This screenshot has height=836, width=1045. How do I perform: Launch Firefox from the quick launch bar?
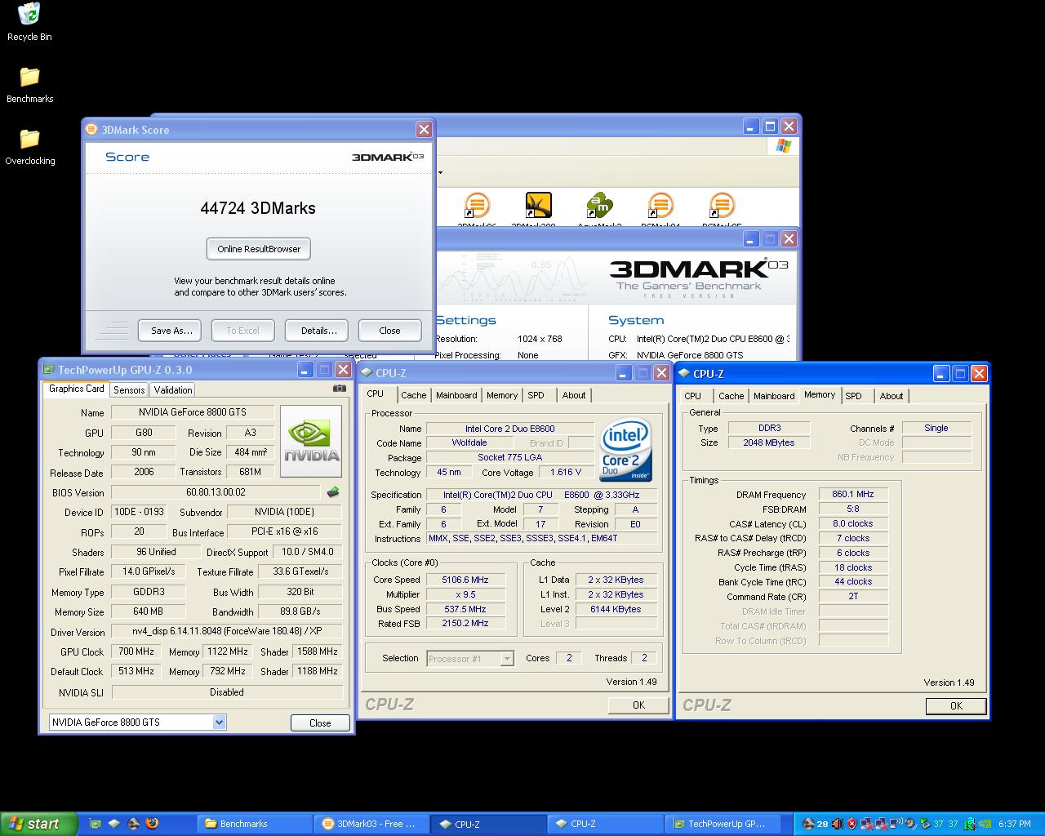pyautogui.click(x=151, y=824)
